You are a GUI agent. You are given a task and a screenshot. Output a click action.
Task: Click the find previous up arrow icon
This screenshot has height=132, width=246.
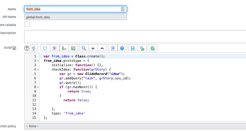pos(102,48)
